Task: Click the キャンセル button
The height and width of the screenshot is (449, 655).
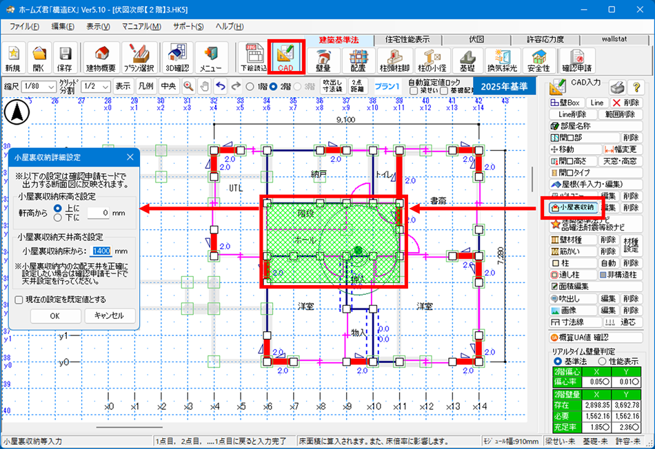Action: pos(110,315)
